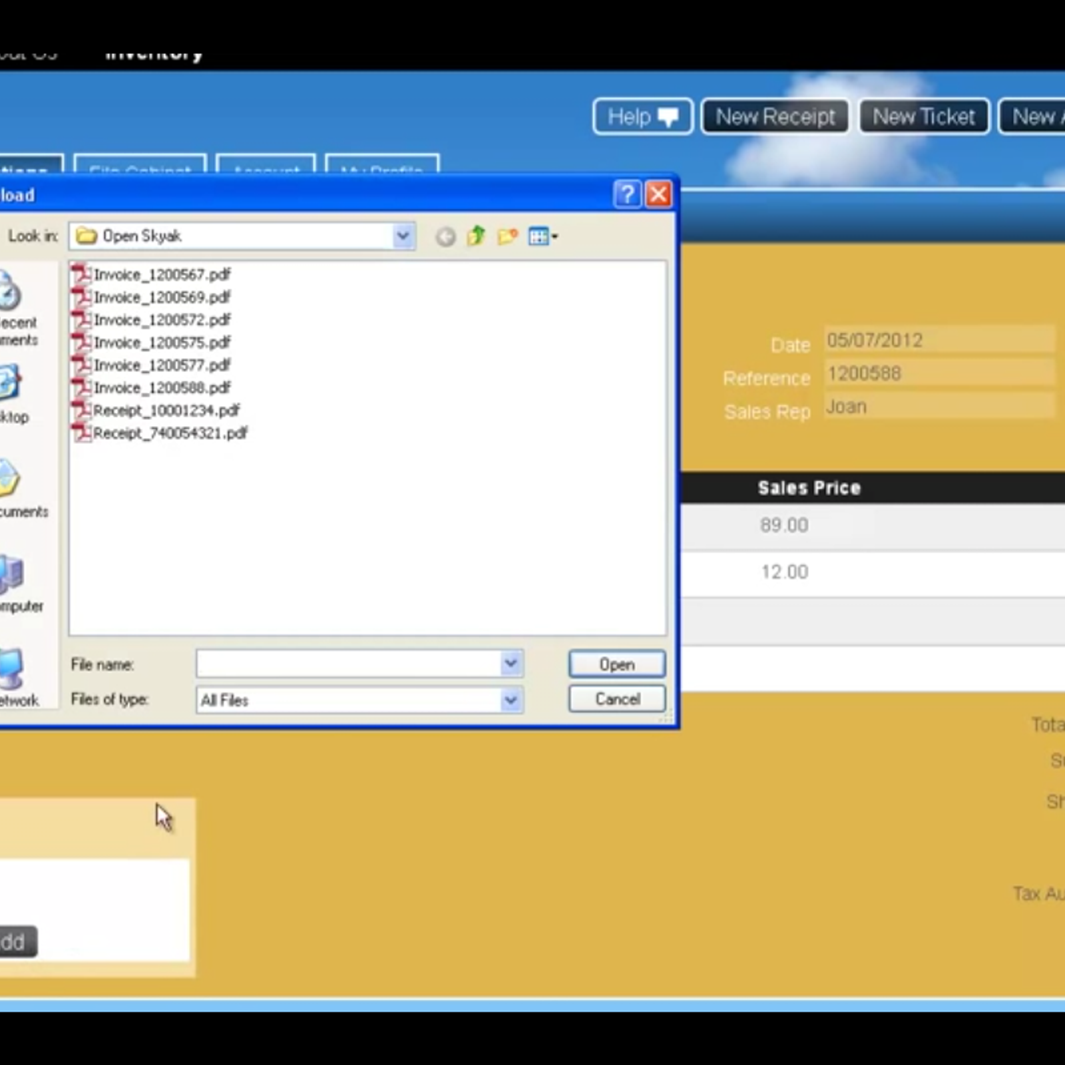Click PDF icon beside Receipt_10001234.pdf
This screenshot has width=1065, height=1065.
pyautogui.click(x=81, y=410)
